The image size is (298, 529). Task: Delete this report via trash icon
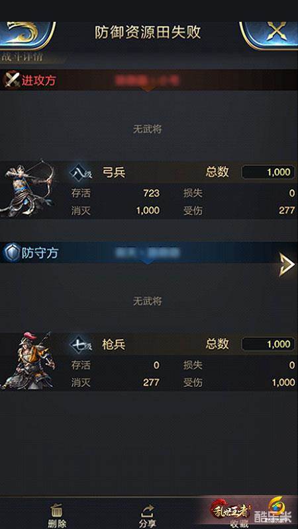point(57,516)
